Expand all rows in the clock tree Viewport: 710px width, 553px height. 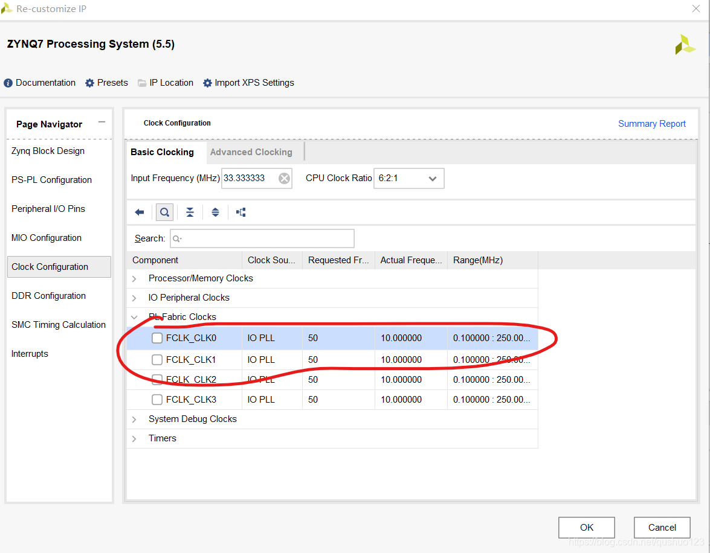(215, 213)
